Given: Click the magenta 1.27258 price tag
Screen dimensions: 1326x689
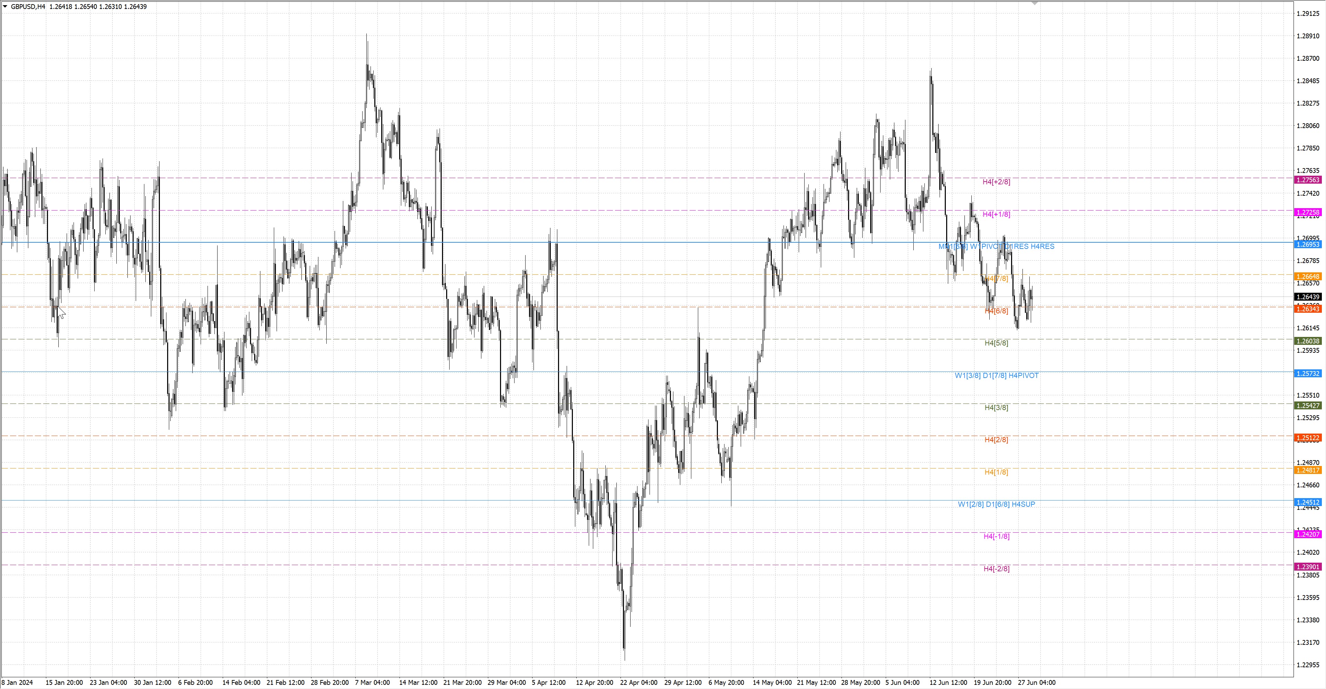Looking at the screenshot, I should (x=1307, y=213).
